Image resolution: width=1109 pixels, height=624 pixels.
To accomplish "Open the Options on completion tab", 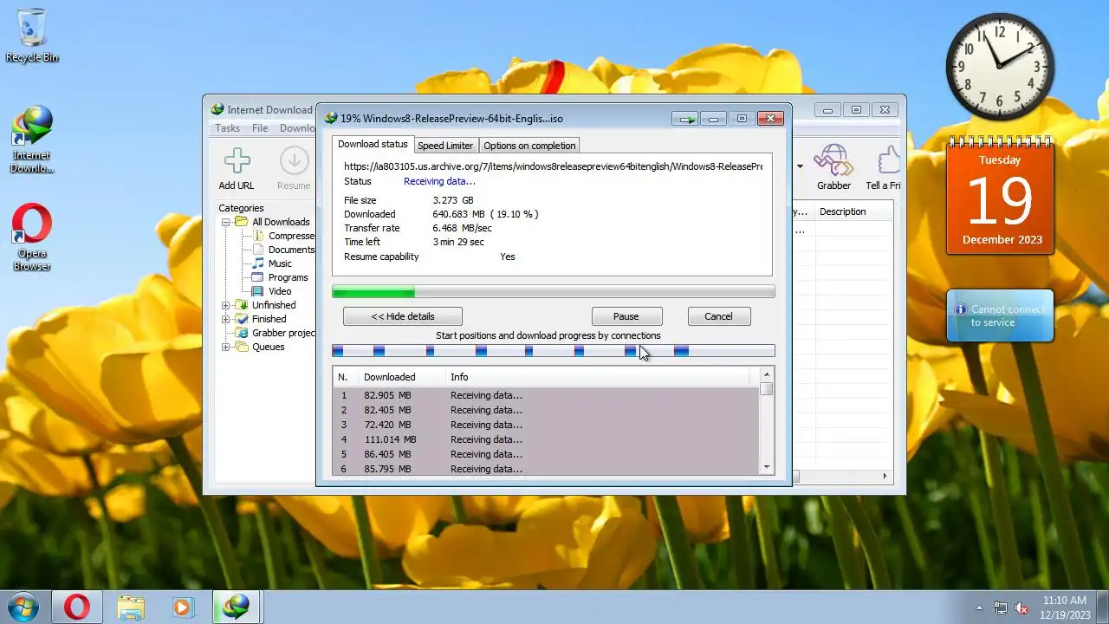I will tap(529, 146).
